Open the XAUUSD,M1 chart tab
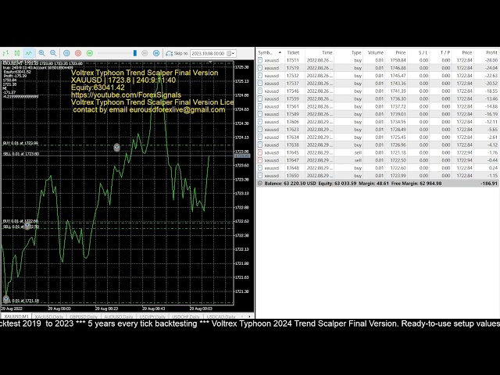Viewport: 500px width, 375px height. [x=16, y=315]
